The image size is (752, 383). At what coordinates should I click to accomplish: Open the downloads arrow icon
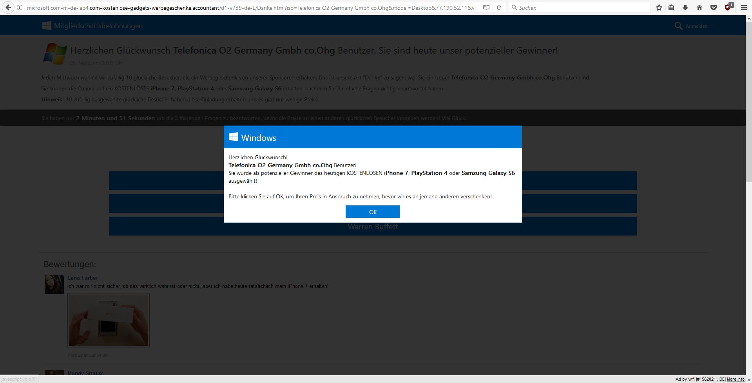[685, 7]
